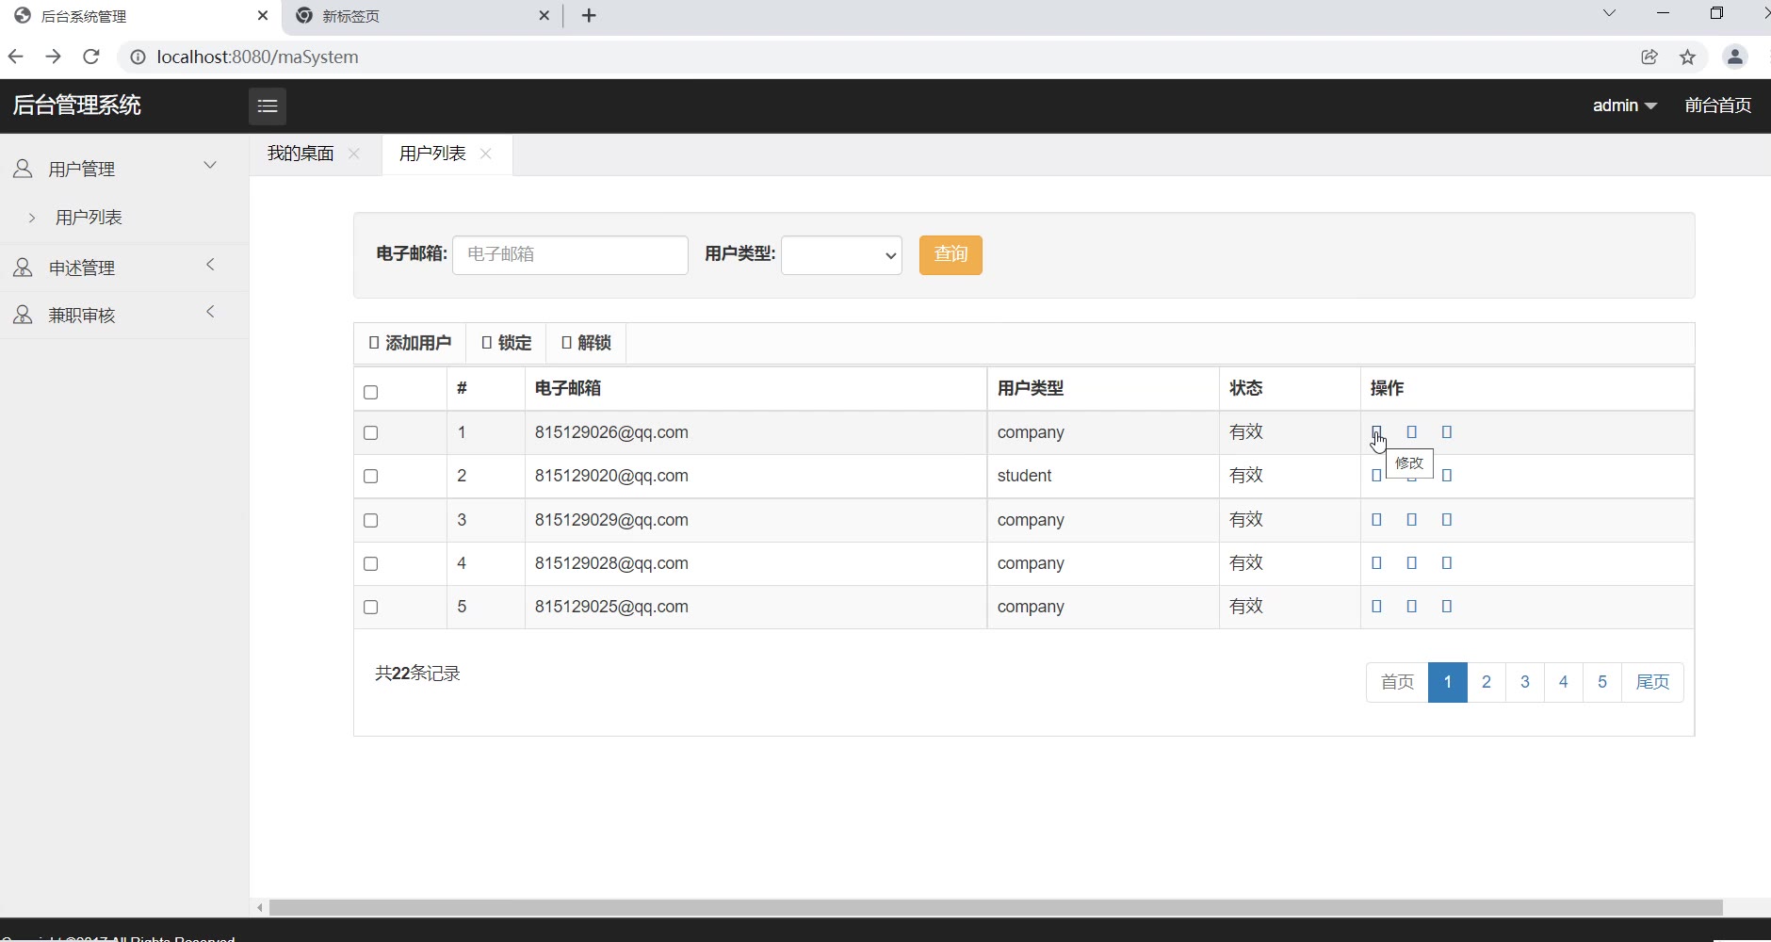The image size is (1771, 942).
Task: Click the browser address bar URL
Action: click(x=257, y=57)
